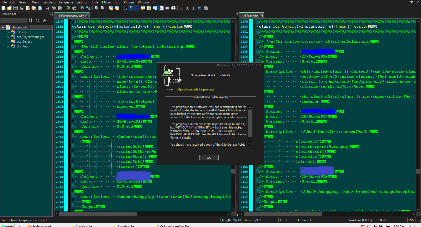Open Document List toolbar icon
This screenshot has width=421, height=227.
point(155,8)
